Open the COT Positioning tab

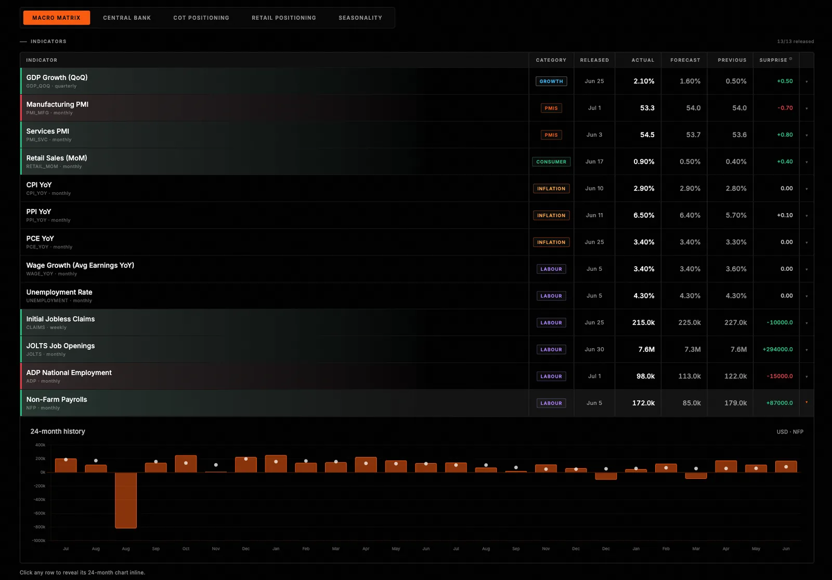pos(201,18)
